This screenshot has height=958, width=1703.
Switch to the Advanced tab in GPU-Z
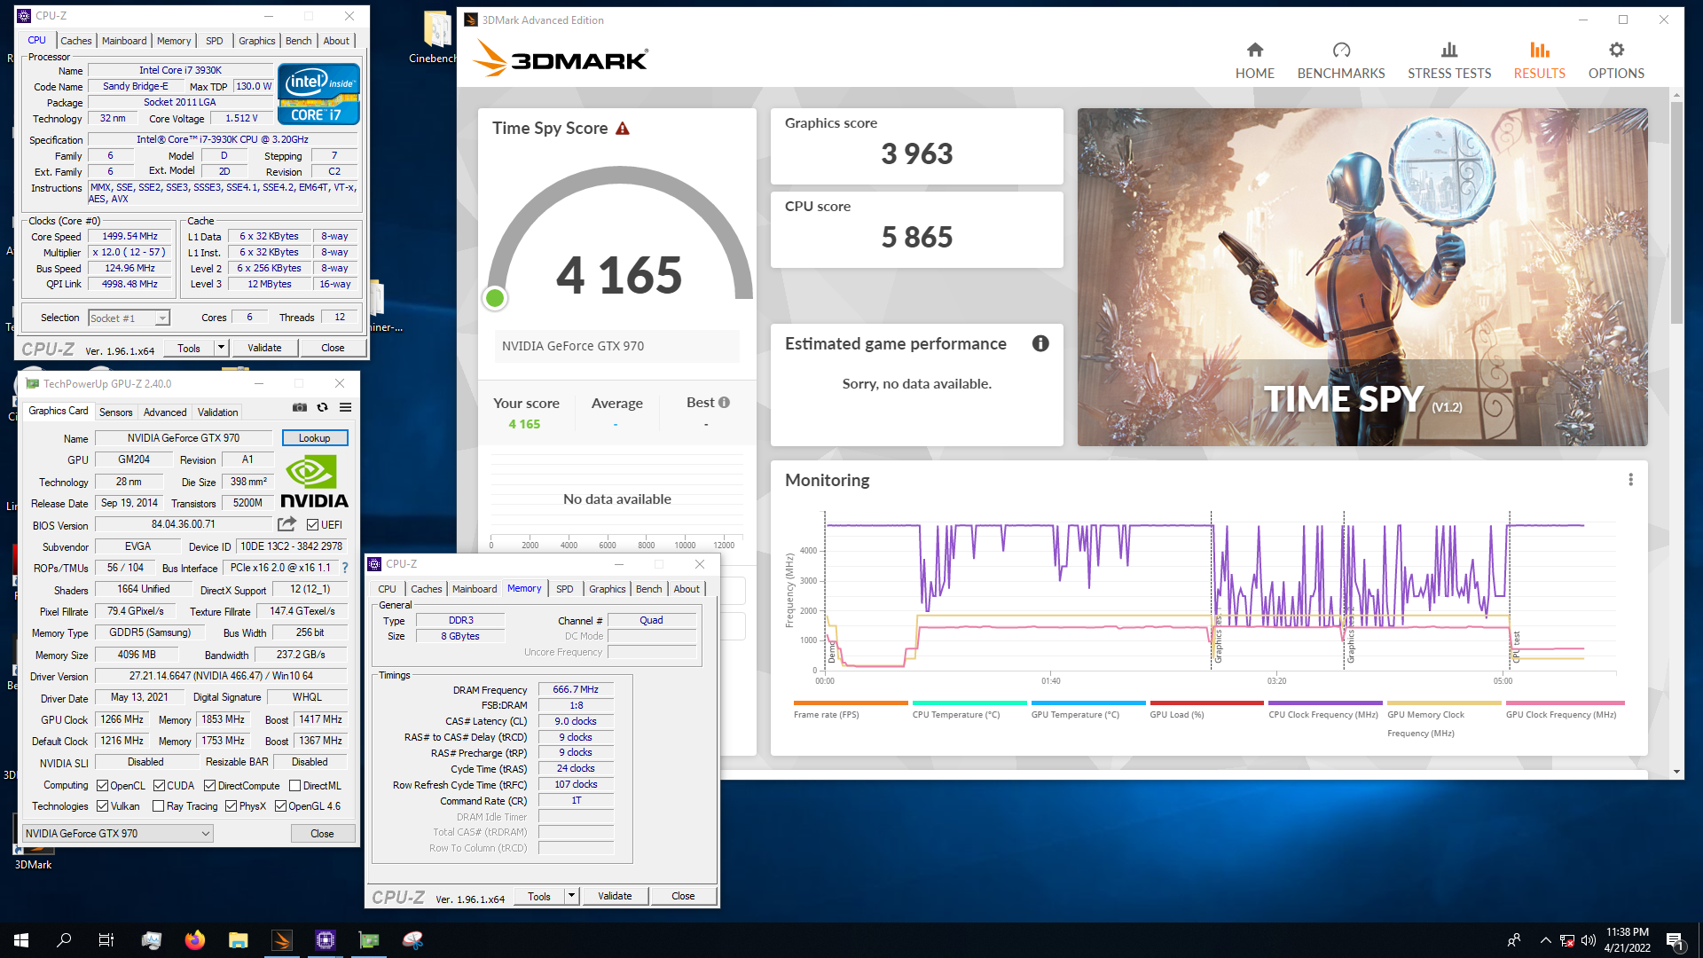[x=165, y=412]
